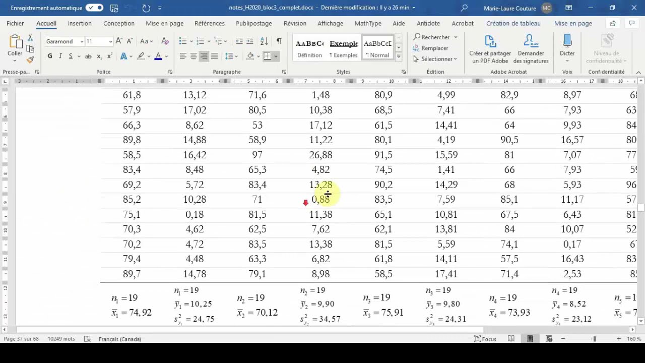Image resolution: width=645 pixels, height=363 pixels.
Task: Open the Garamond font name dropdown
Action: pos(81,41)
